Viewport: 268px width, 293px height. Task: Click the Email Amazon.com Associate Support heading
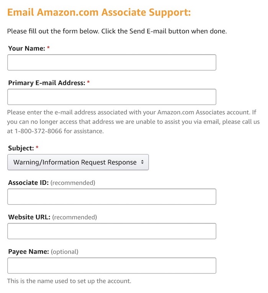coord(99,12)
